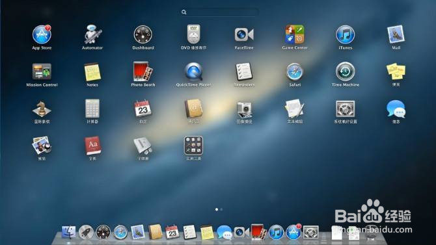This screenshot has width=436, height=245.
Task: Launch Automator from the Launchpad grid
Action: (92, 34)
